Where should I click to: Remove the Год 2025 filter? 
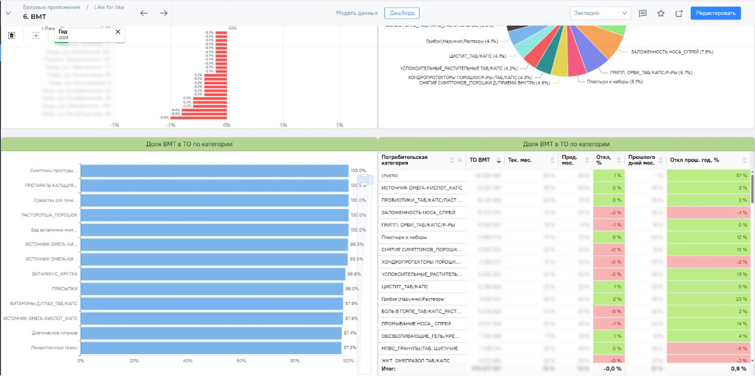(x=118, y=31)
